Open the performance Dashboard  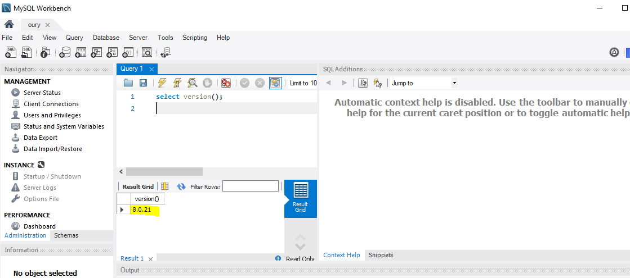point(39,226)
